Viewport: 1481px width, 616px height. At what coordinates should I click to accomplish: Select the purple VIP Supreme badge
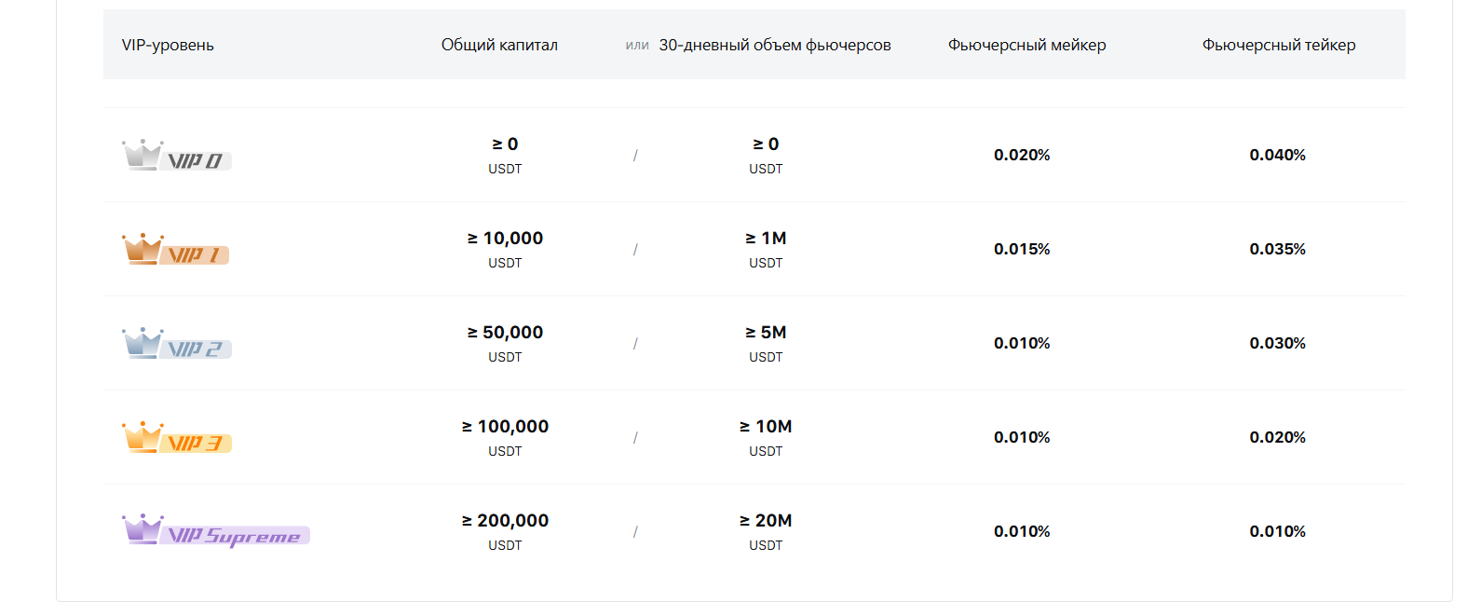(x=216, y=531)
